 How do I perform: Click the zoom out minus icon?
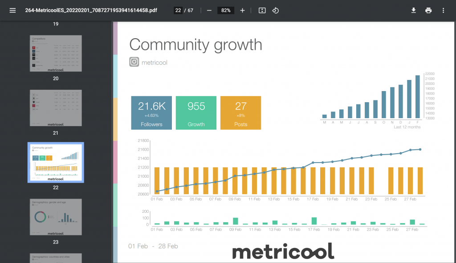point(209,11)
